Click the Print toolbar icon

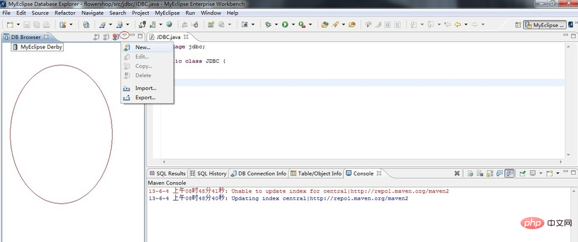coord(46,25)
